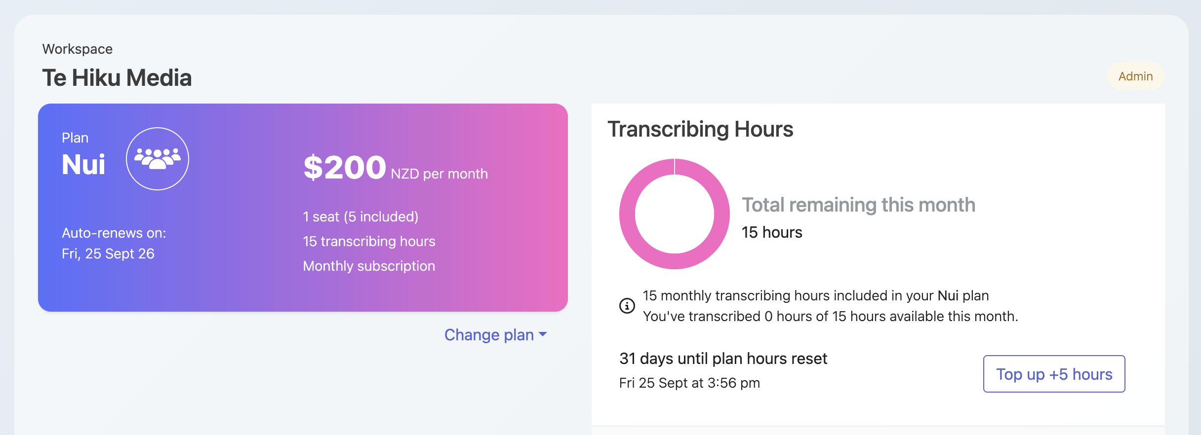
Task: Click the Nui plan name
Action: (x=83, y=165)
